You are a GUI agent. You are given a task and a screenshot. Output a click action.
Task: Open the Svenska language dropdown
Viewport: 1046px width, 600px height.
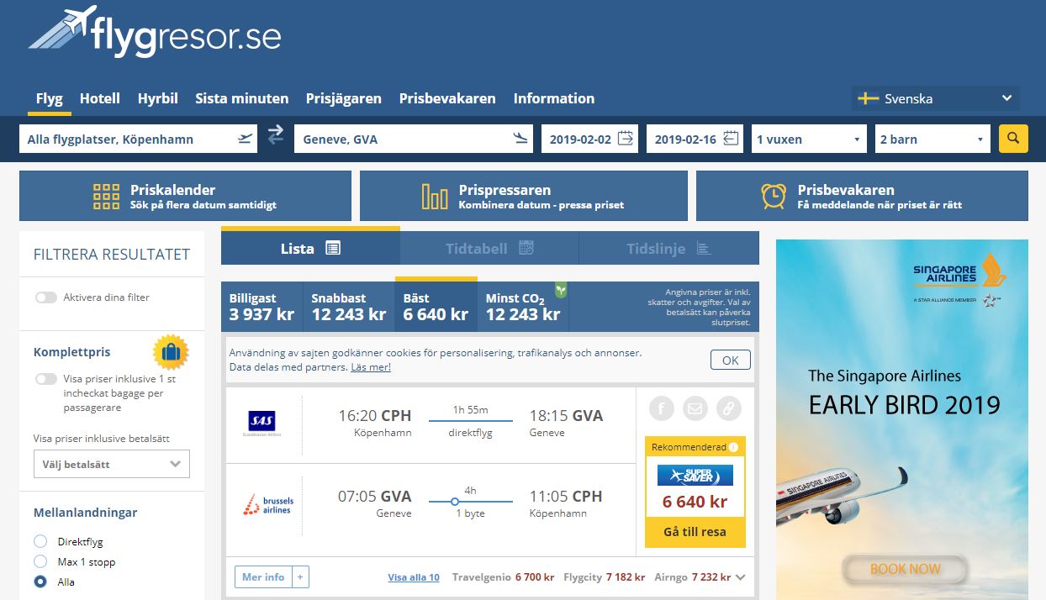click(935, 98)
